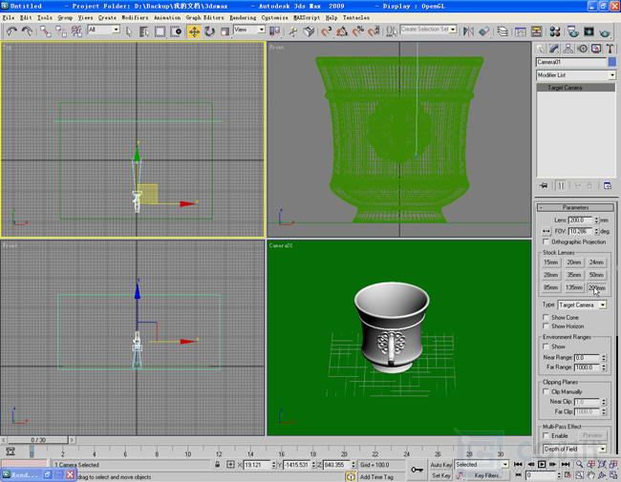This screenshot has width=621, height=482.
Task: Open the Modifier List dropdown
Action: tap(575, 74)
